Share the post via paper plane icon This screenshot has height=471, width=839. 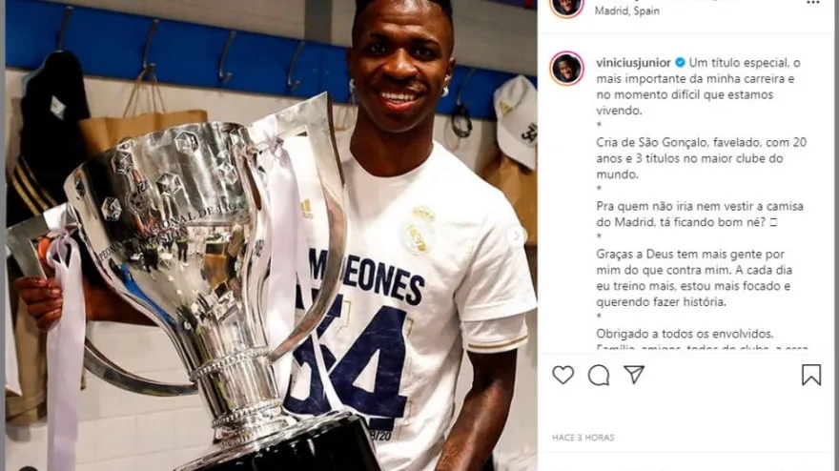click(x=634, y=374)
